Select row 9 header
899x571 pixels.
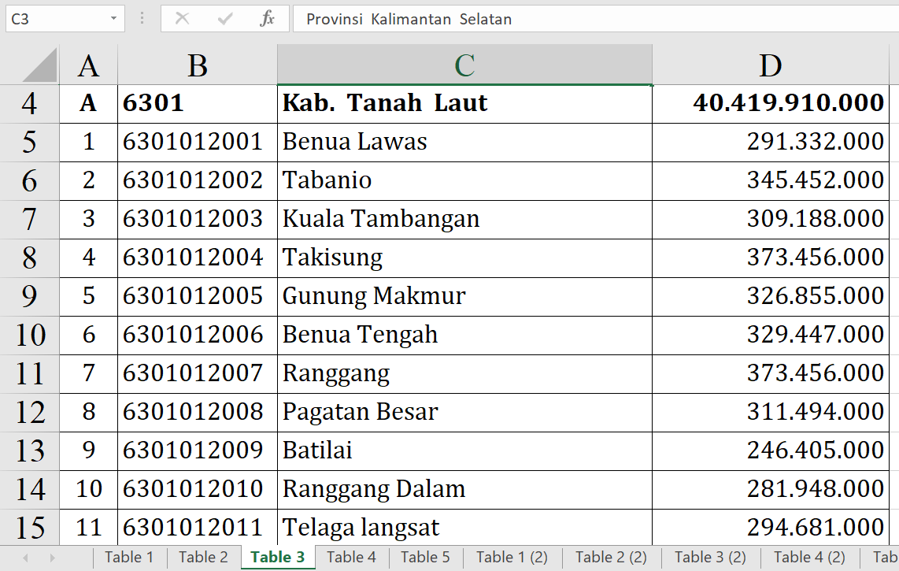pyautogui.click(x=29, y=296)
